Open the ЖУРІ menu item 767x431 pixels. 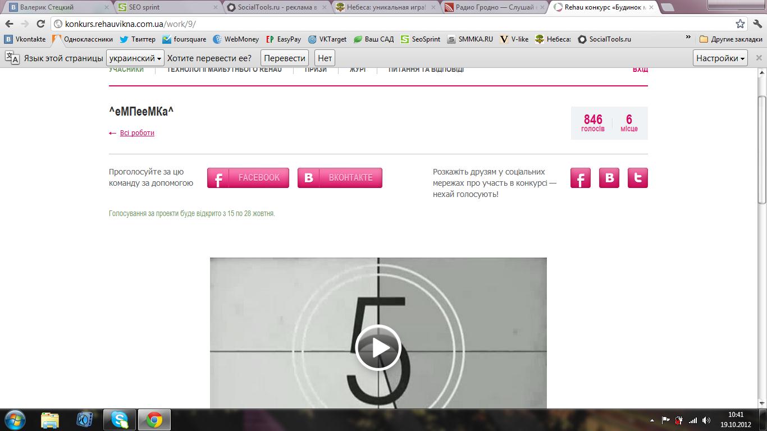357,70
